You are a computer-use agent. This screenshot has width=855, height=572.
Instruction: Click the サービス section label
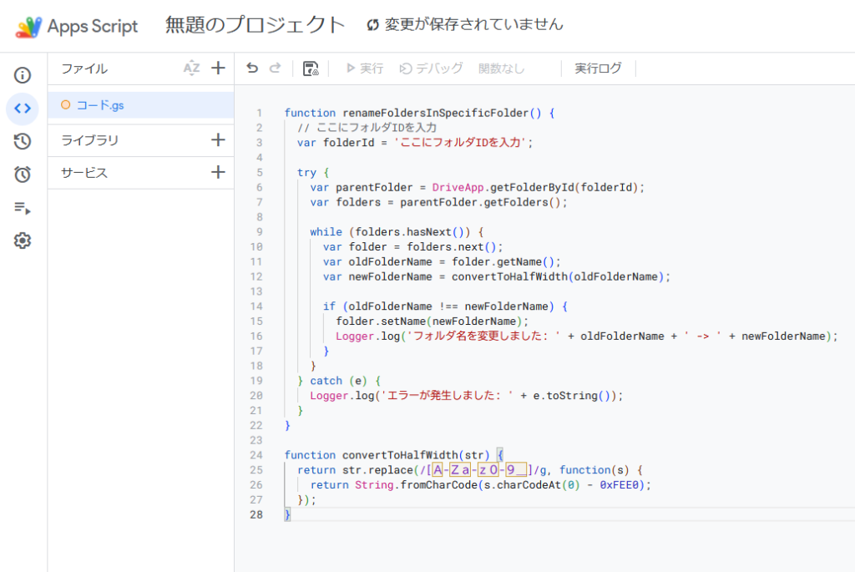pyautogui.click(x=84, y=173)
